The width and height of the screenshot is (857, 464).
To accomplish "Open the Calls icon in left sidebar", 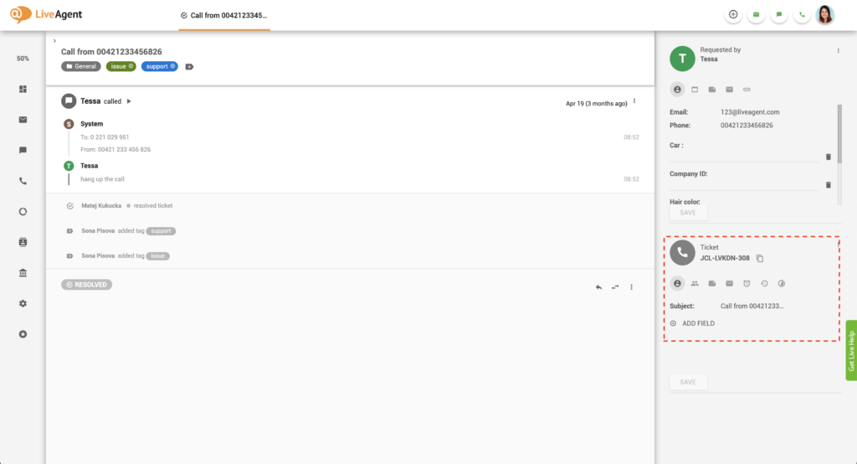I will [x=23, y=180].
